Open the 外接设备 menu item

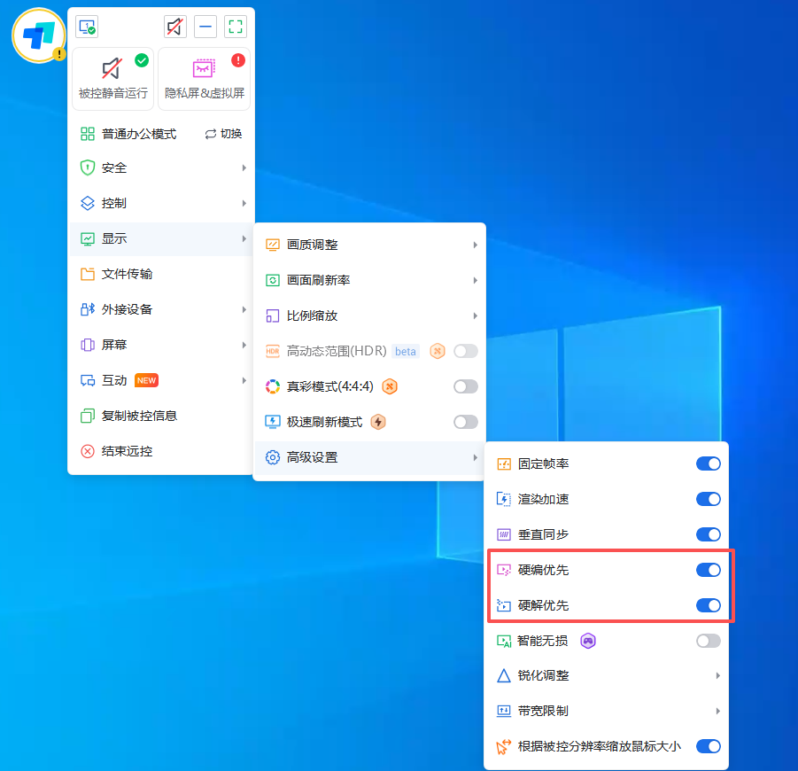161,309
